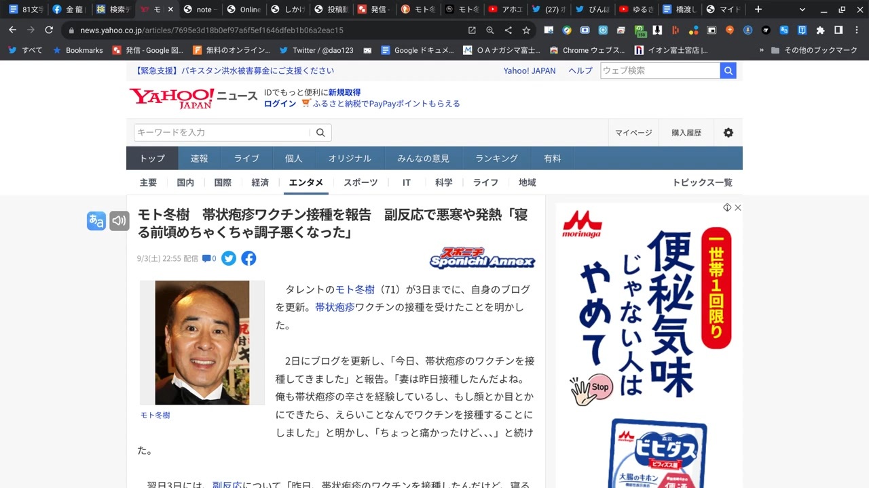
Task: Toggle the read-aloud speaker icon
Action: [x=119, y=221]
